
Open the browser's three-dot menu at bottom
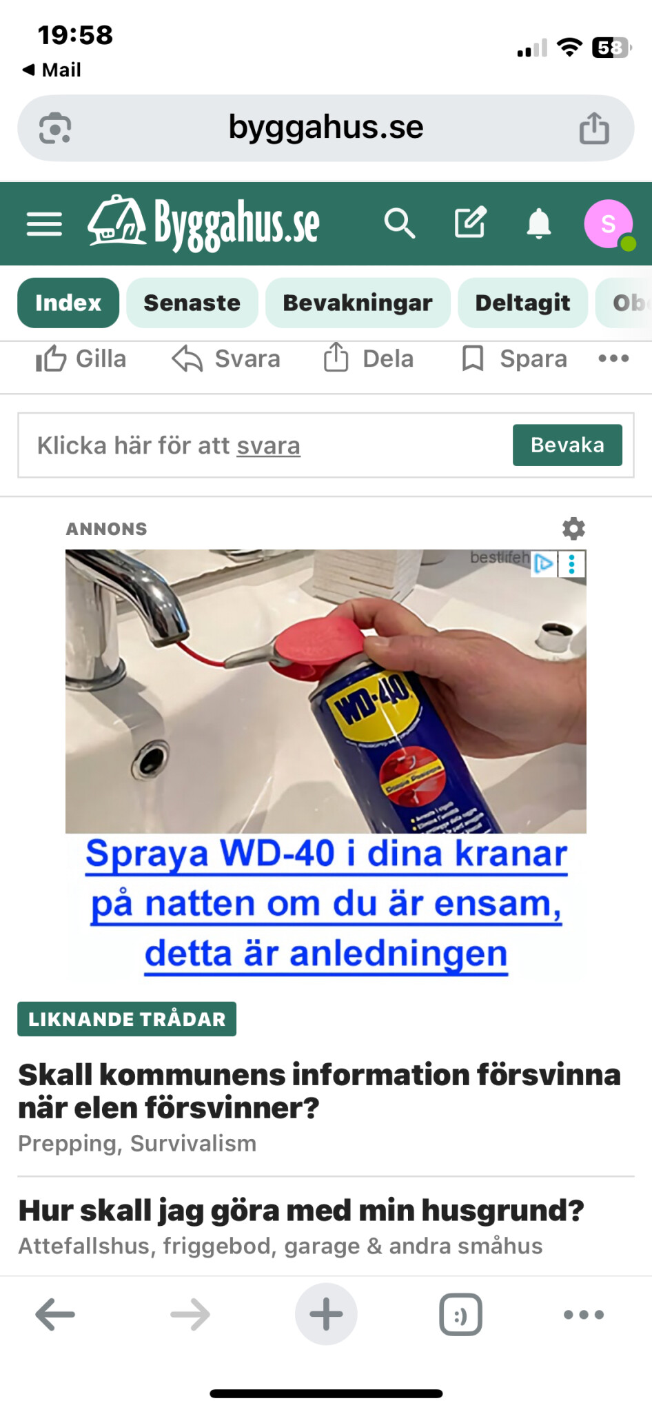(x=584, y=1315)
